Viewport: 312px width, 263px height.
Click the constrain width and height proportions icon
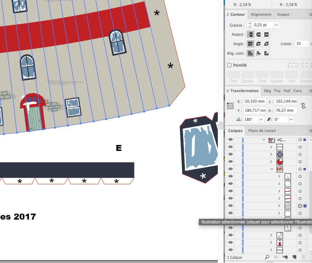pos(303,105)
